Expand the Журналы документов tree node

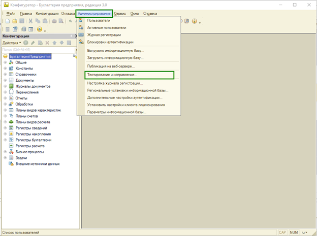pos(5,86)
